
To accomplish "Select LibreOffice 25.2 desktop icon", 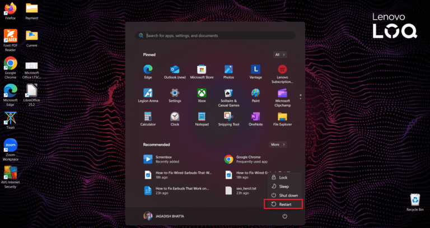I will [x=32, y=95].
